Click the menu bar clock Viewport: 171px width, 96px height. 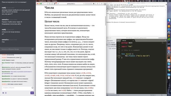160,1
